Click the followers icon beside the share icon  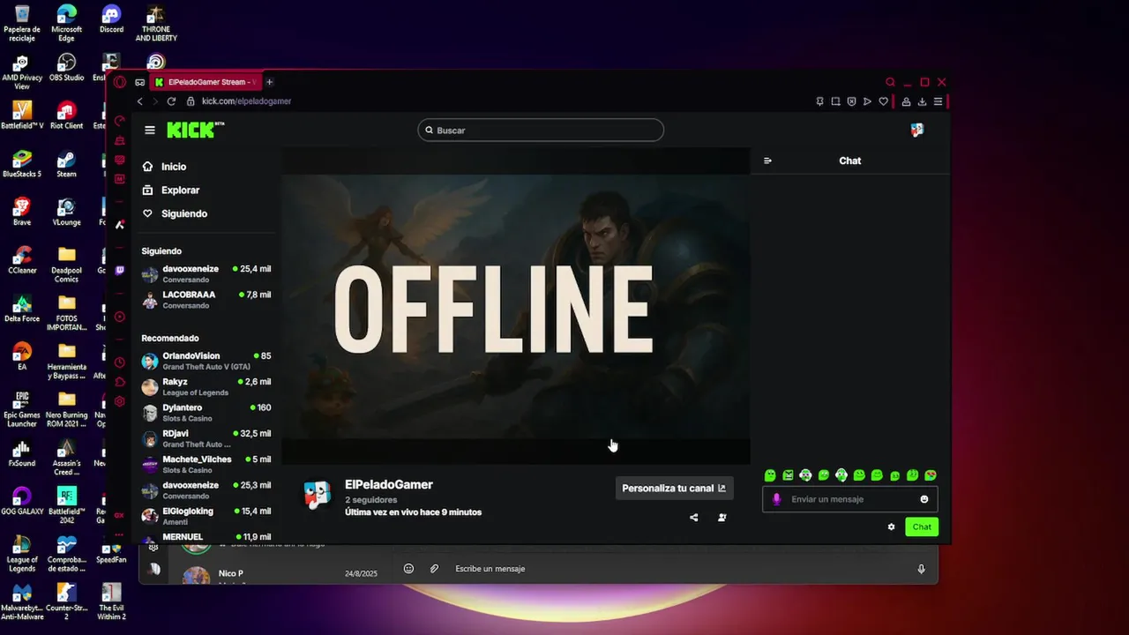pos(722,518)
